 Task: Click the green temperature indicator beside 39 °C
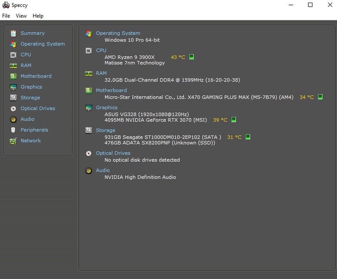tap(233, 119)
